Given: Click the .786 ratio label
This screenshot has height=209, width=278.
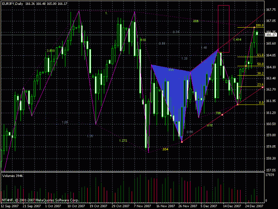Looking at the screenshot, I should pos(218,113).
